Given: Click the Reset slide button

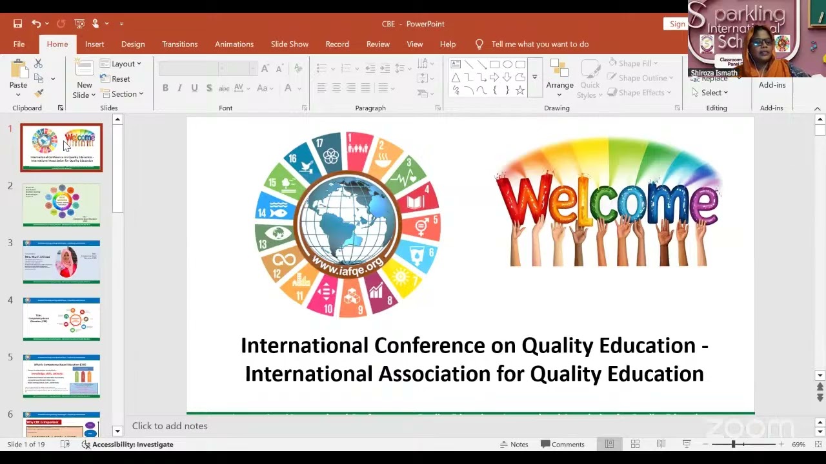Looking at the screenshot, I should pos(116,79).
